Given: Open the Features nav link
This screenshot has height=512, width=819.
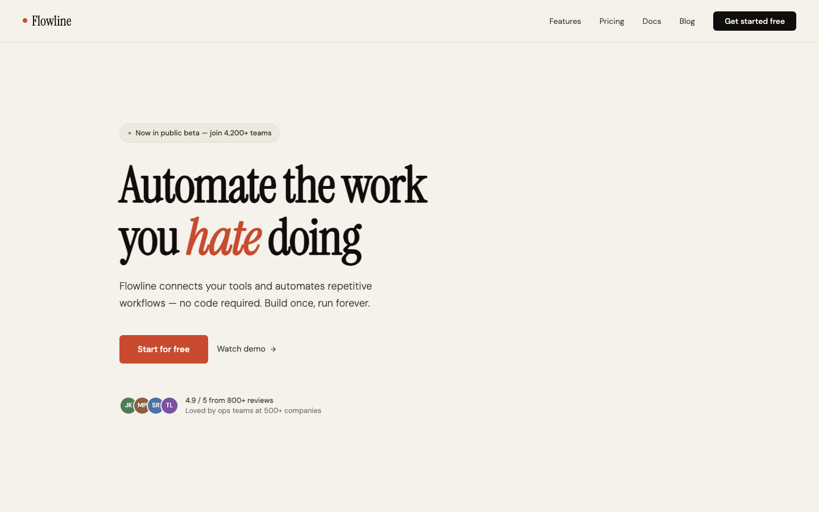Looking at the screenshot, I should point(565,21).
